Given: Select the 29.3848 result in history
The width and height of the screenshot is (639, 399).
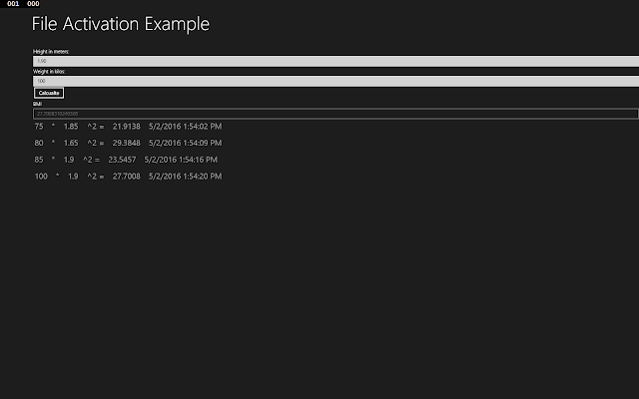Looking at the screenshot, I should (127, 143).
